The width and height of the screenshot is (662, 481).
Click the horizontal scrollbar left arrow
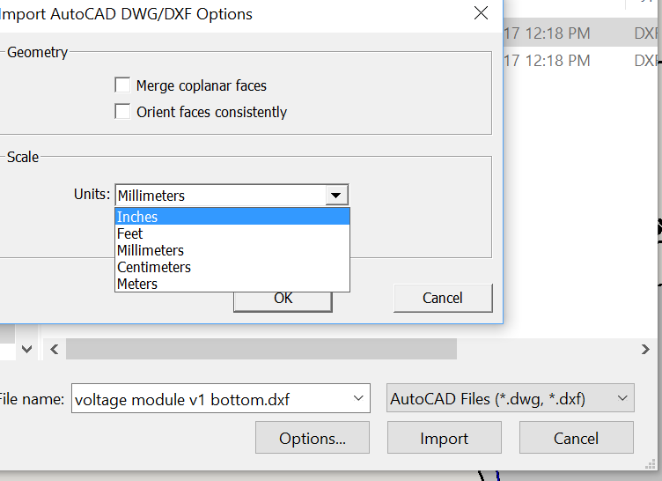pos(54,349)
